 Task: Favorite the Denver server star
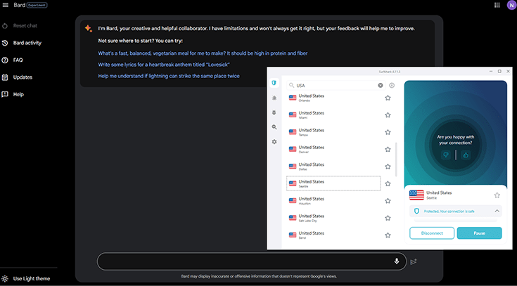(388, 149)
